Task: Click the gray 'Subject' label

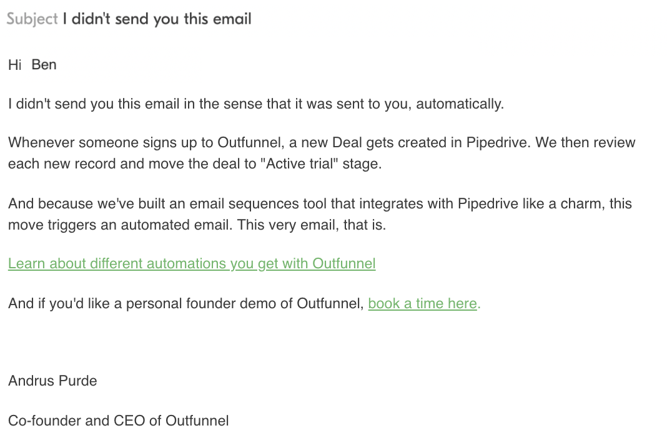Action: pyautogui.click(x=32, y=19)
